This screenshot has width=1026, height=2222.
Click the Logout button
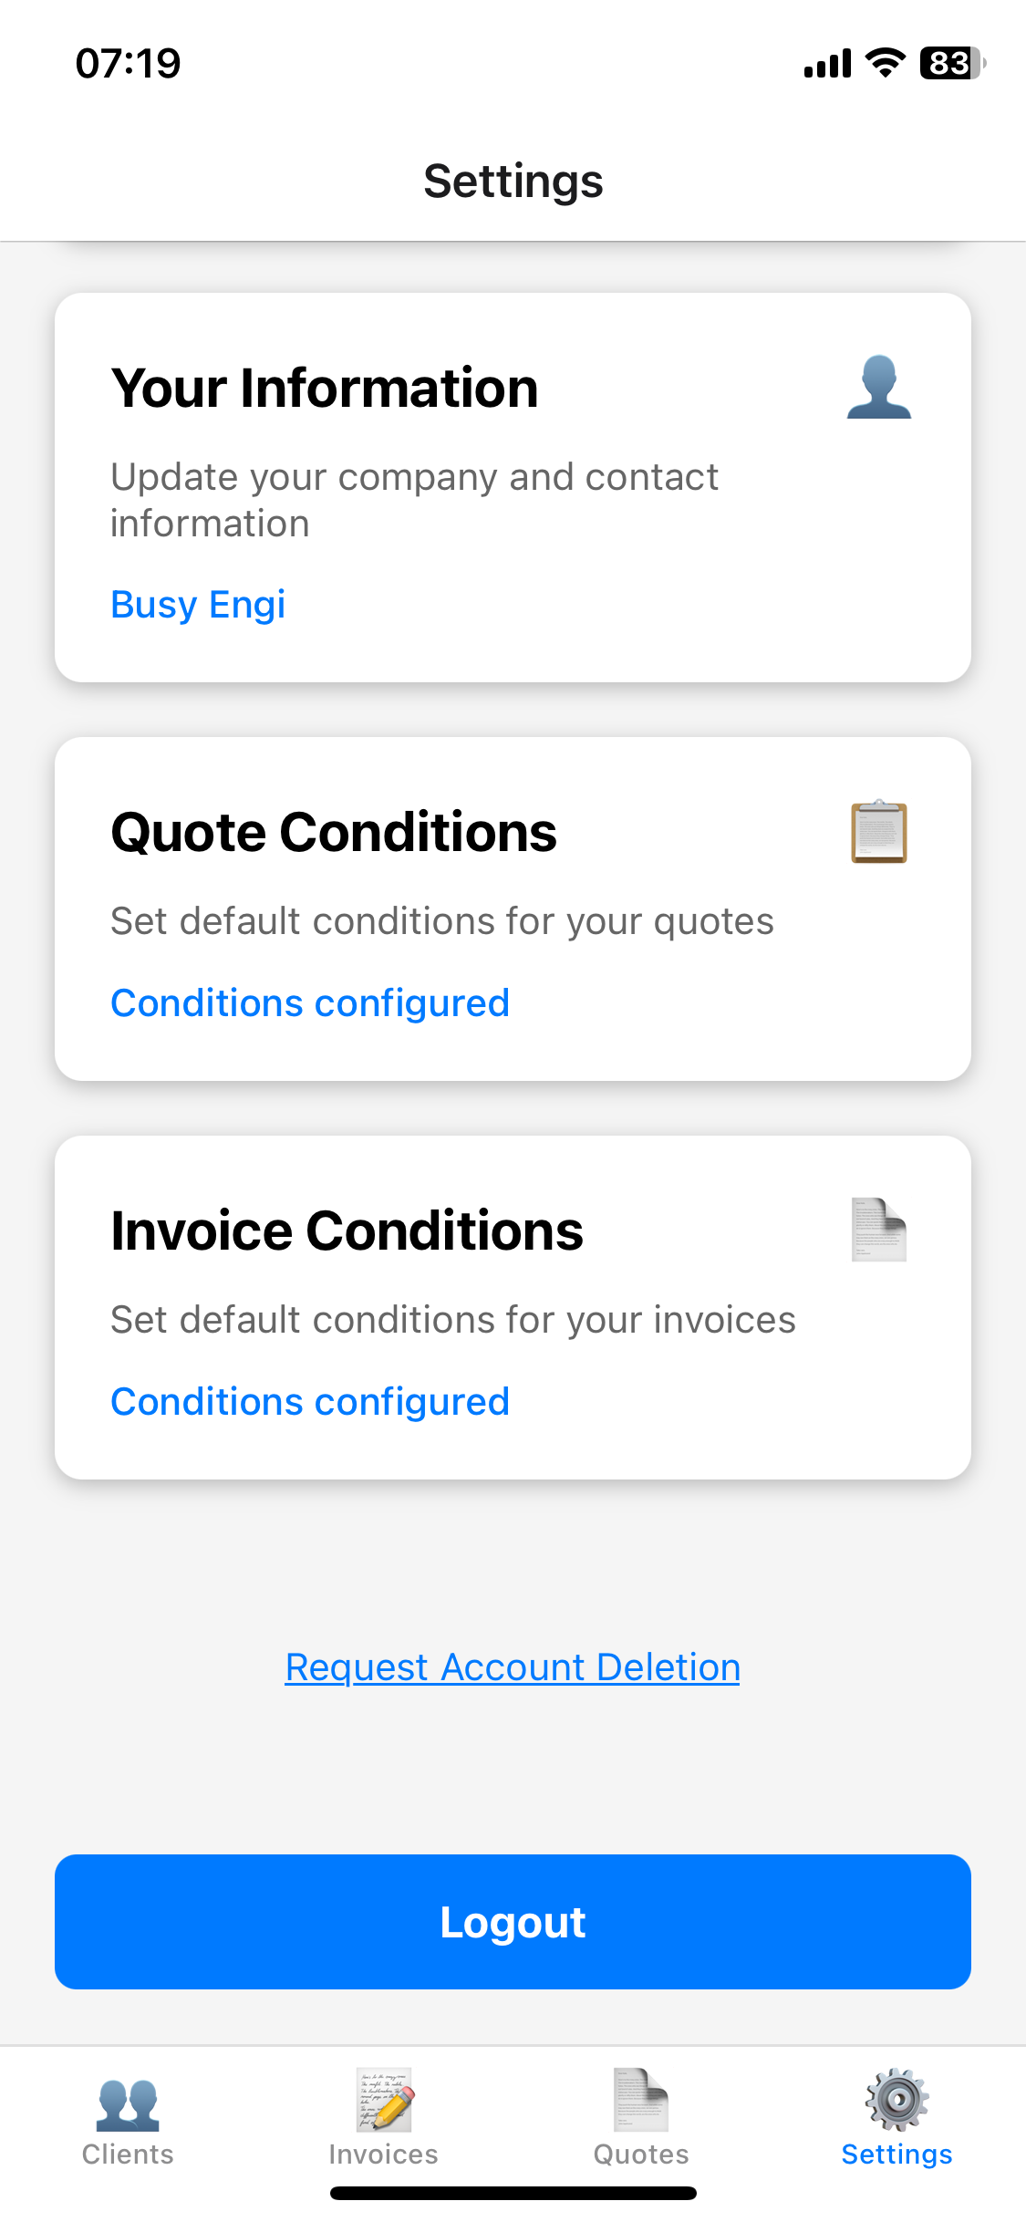click(513, 1922)
